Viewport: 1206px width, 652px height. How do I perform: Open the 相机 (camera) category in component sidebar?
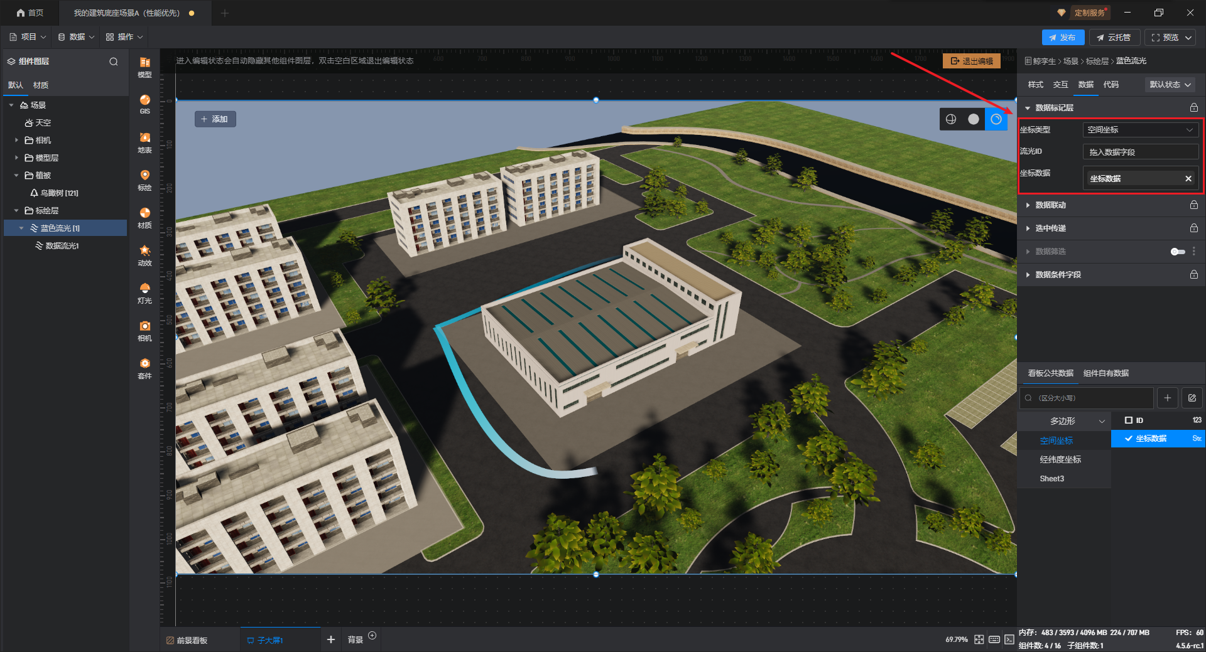pyautogui.click(x=144, y=331)
